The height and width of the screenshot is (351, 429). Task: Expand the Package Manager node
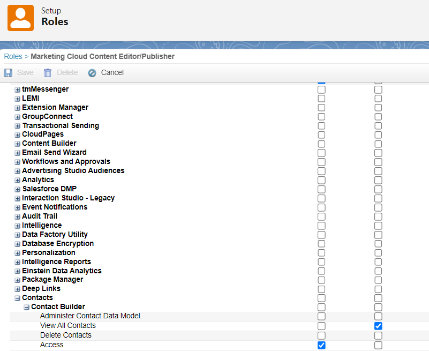(18, 280)
